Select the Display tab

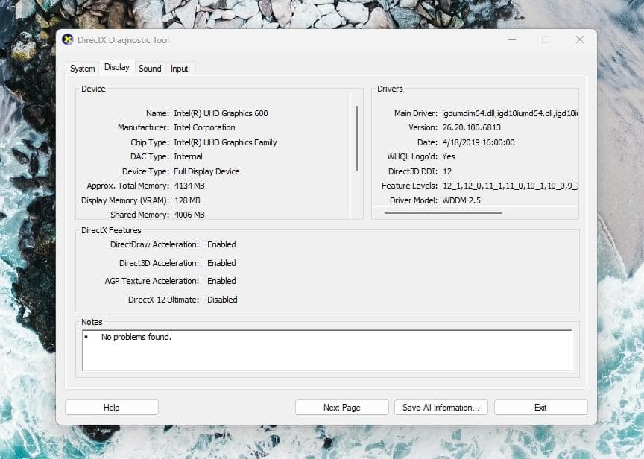(x=117, y=67)
